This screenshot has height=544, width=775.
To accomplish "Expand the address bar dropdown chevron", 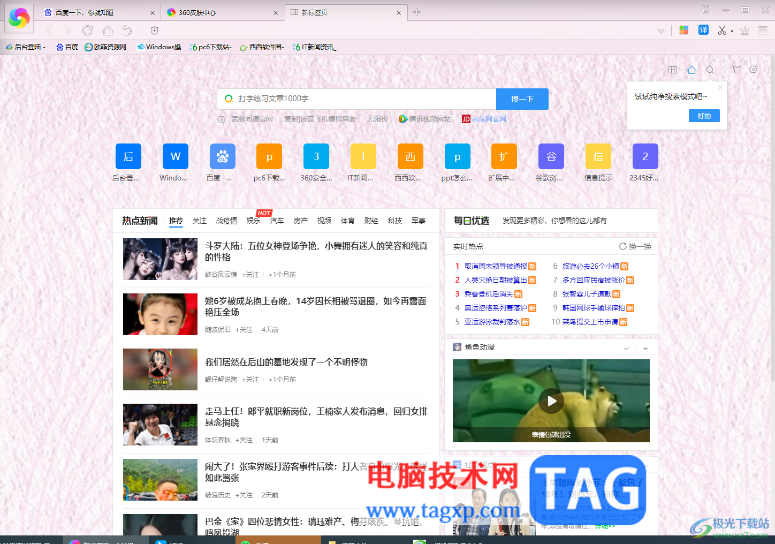I will [x=661, y=31].
